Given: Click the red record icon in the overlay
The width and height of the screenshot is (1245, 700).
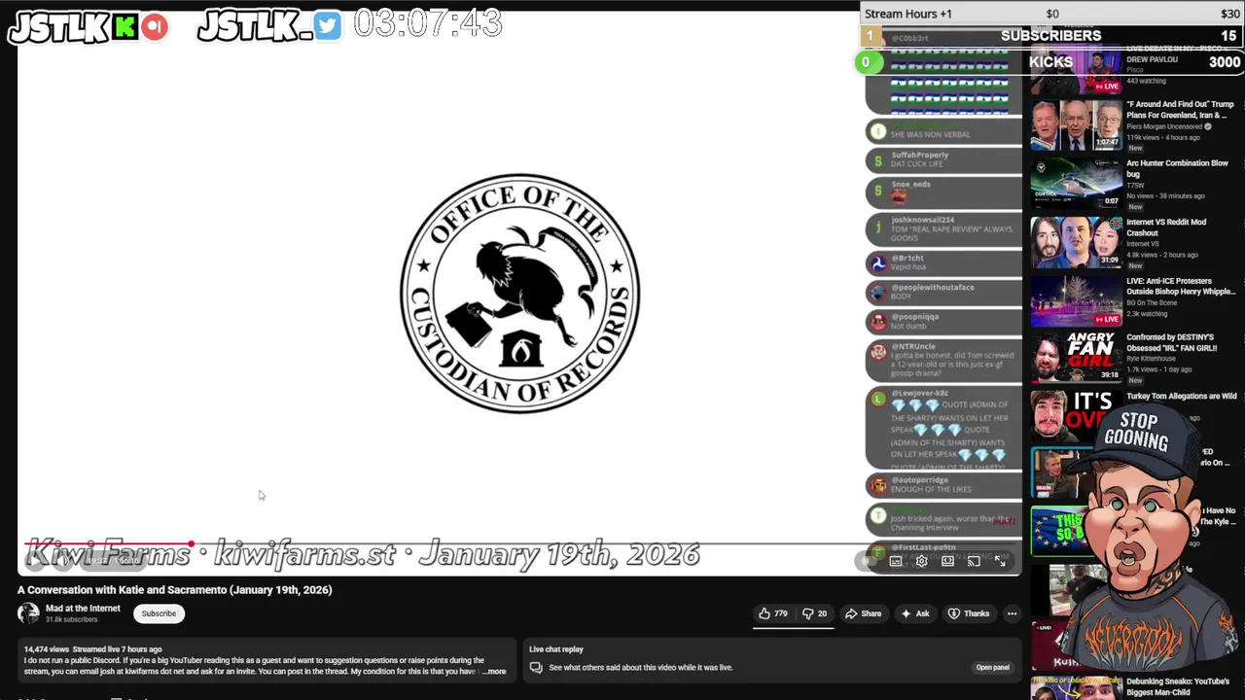Looking at the screenshot, I should 154,27.
